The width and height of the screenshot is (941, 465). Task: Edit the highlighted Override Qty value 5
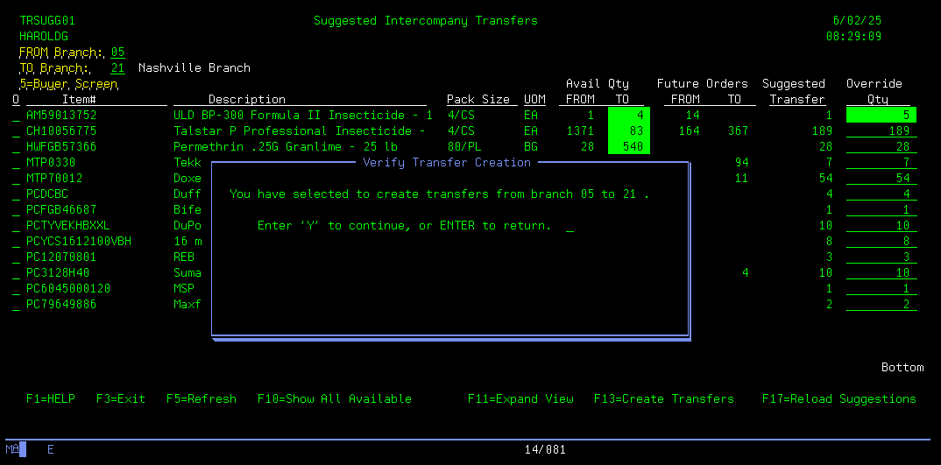pos(881,115)
